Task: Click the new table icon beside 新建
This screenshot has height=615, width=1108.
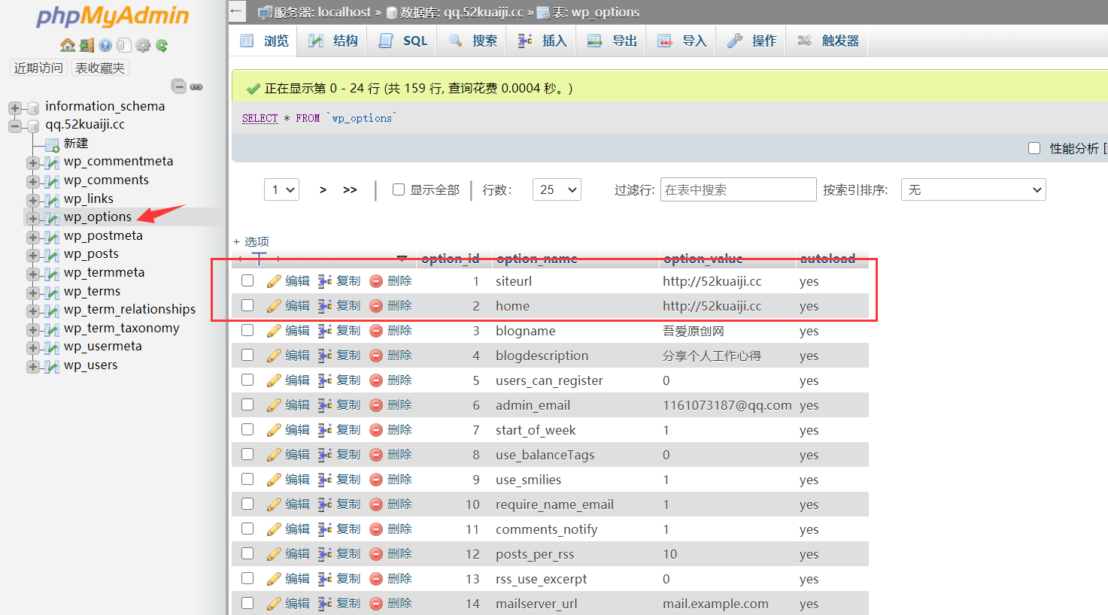Action: pyautogui.click(x=52, y=144)
